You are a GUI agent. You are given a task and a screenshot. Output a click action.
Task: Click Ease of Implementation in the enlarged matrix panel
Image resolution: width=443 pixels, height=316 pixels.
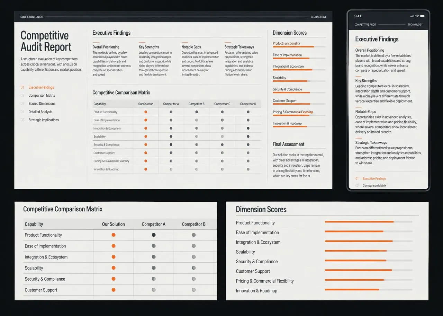(x=45, y=246)
